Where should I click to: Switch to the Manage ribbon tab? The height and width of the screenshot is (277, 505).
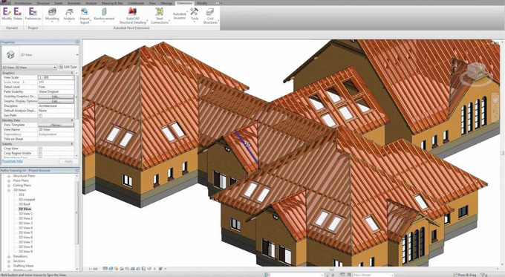[x=166, y=3]
